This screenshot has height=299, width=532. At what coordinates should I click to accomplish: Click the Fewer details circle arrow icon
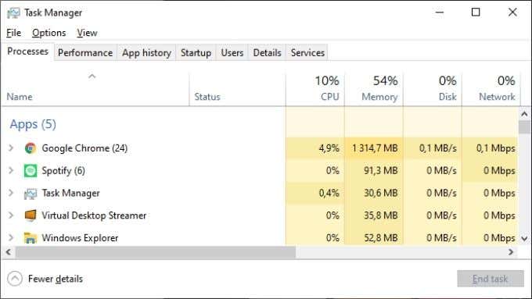coord(15,279)
